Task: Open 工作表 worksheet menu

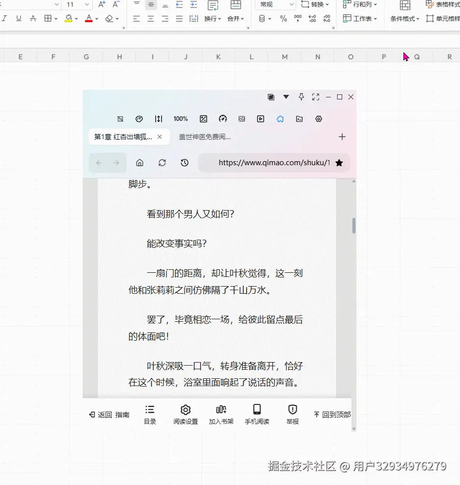Action: (360, 18)
